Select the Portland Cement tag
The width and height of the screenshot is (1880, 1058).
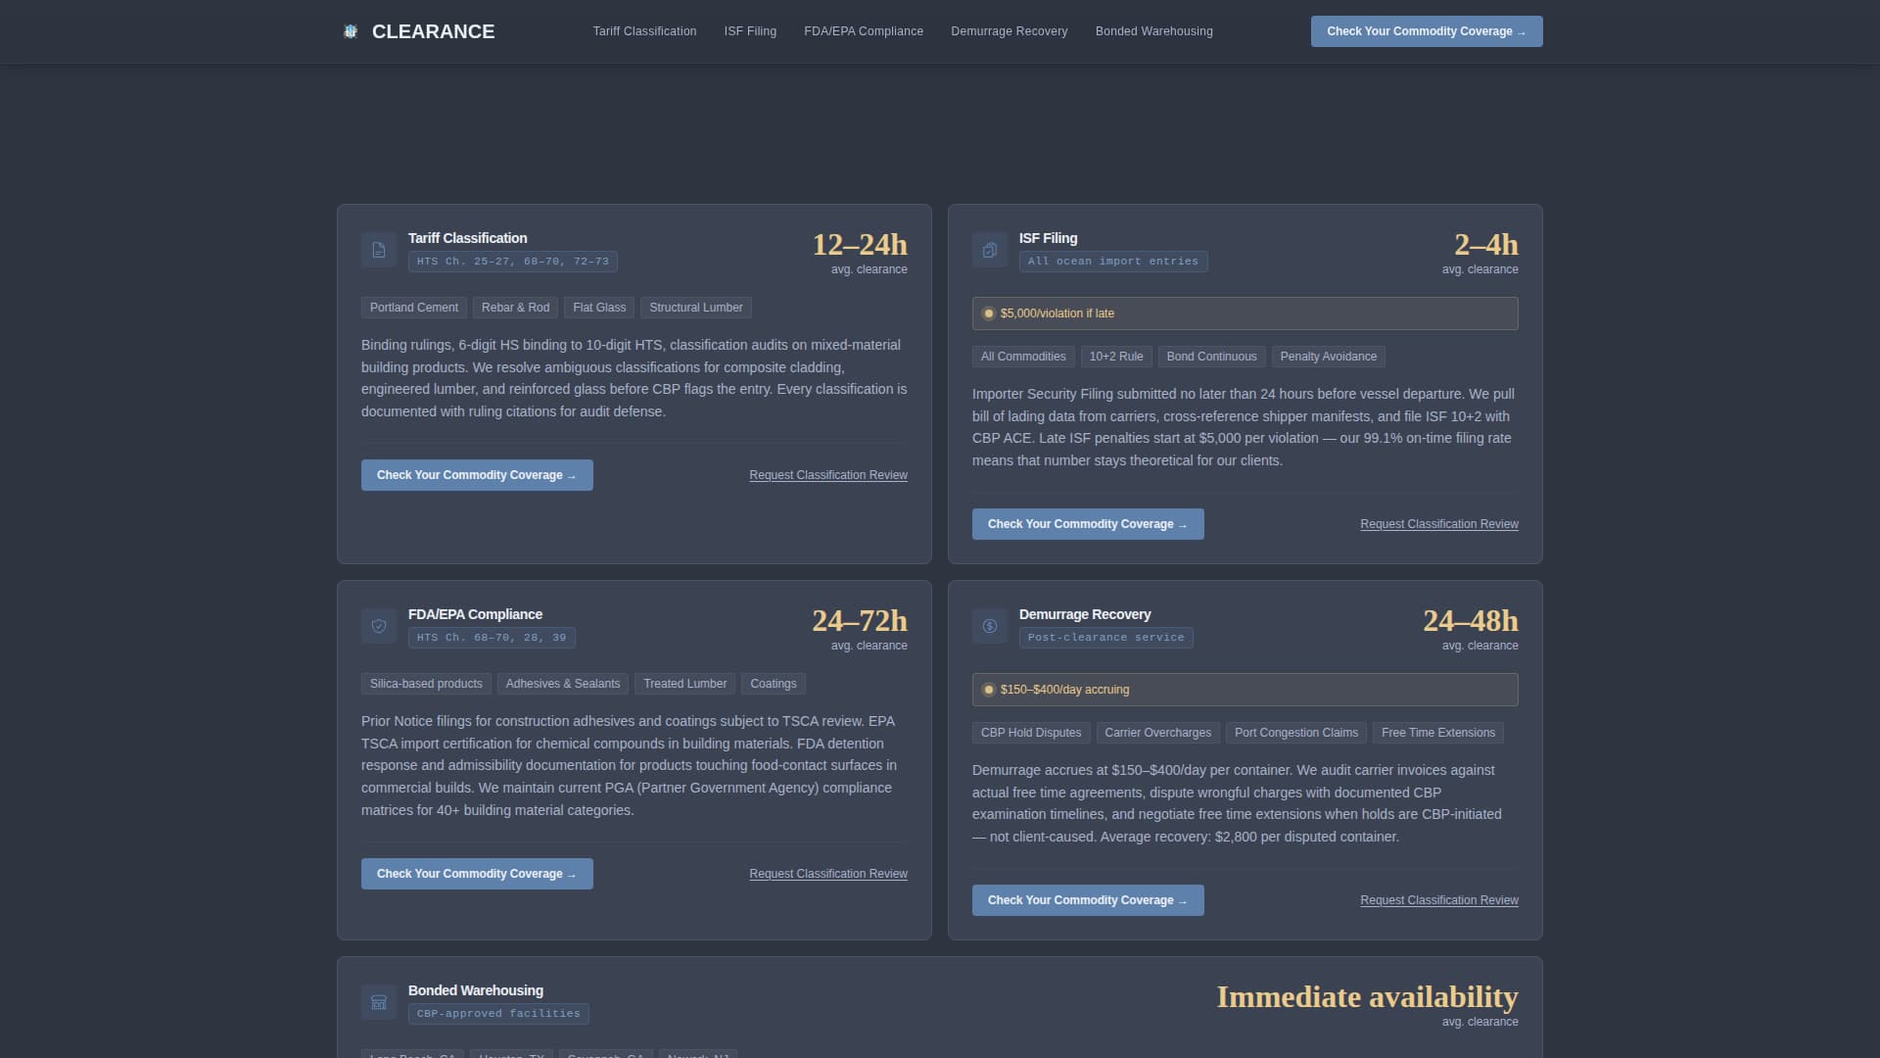(x=413, y=308)
